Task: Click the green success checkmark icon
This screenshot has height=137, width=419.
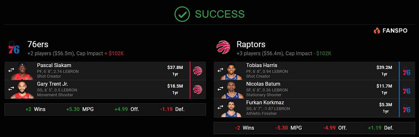Action: [182, 14]
